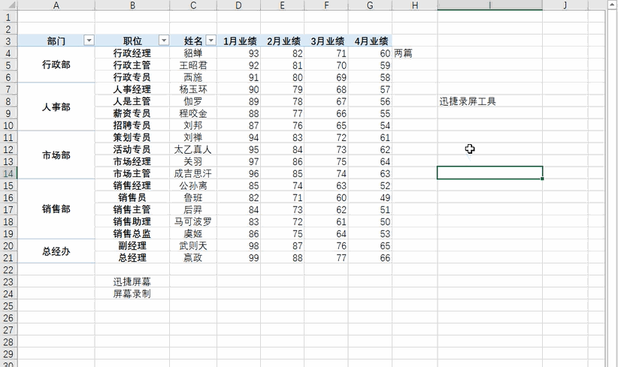This screenshot has width=618, height=367.
Task: Click the select-all corner of the sheet
Action: coord(8,5)
